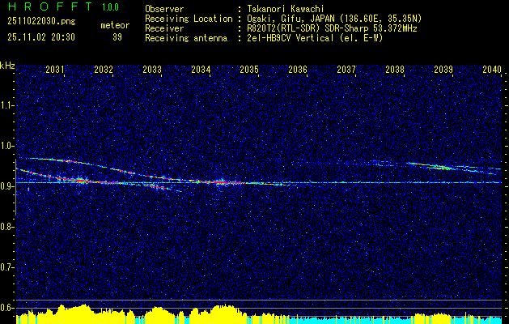Click the date stamp 25.11.02 20:30
509x324 pixels.
pos(41,37)
